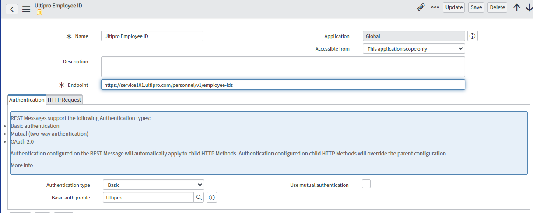Click the Basic auth profile Ultipro field
The image size is (533, 213).
(148, 198)
